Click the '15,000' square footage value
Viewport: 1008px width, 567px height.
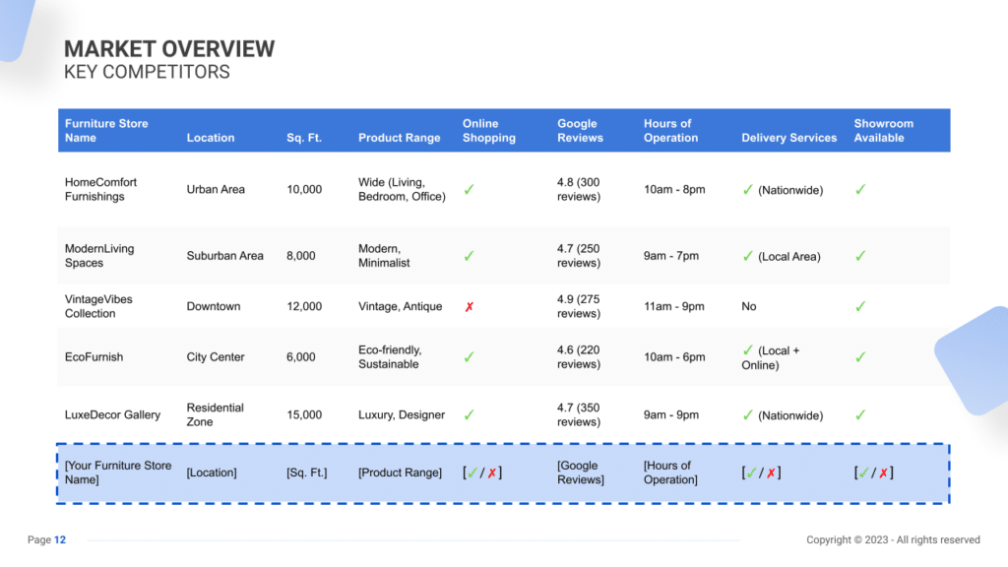(x=304, y=414)
